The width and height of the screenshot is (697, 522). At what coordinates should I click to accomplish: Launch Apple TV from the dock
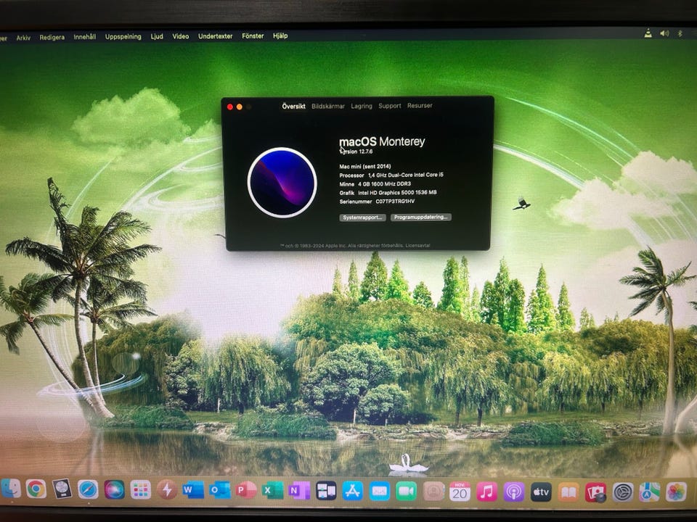(x=541, y=492)
